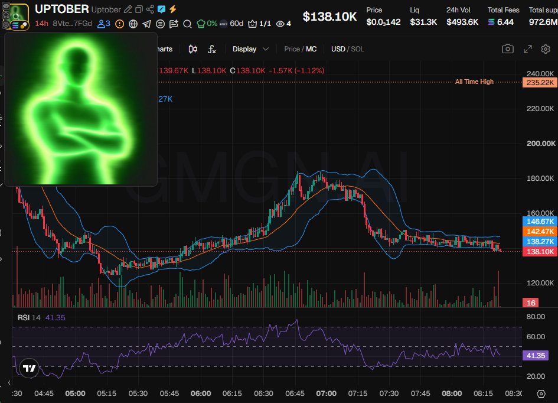Click the red 138.10K current price label

pyautogui.click(x=540, y=251)
